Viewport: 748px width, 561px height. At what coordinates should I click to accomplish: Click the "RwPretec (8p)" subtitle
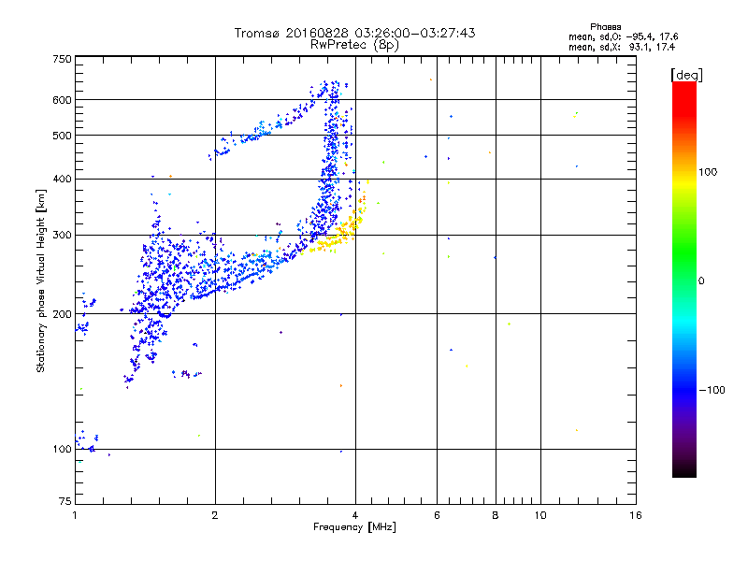[x=354, y=45]
